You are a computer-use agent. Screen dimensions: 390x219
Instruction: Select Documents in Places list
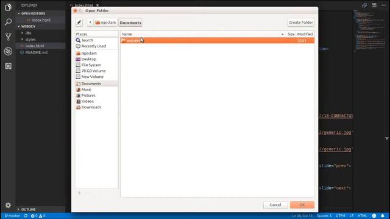pyautogui.click(x=96, y=84)
